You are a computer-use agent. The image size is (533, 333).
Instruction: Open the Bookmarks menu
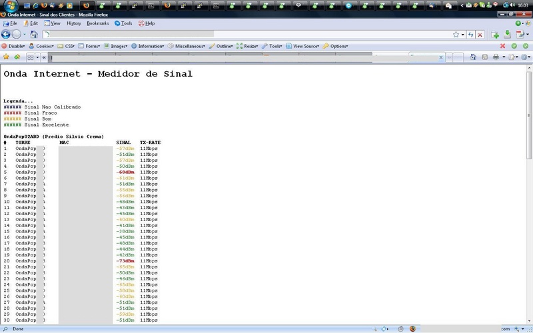coord(97,23)
